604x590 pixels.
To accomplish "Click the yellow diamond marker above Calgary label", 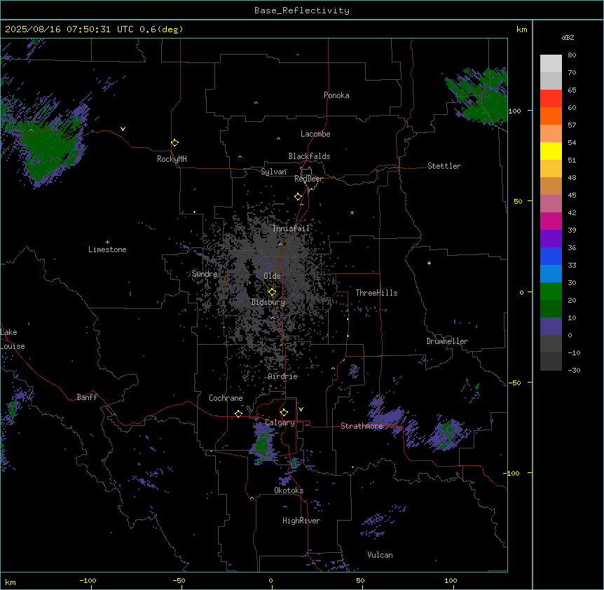I will point(284,413).
